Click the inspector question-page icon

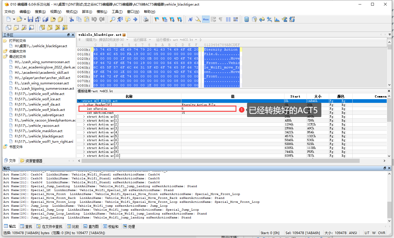coord(254,19)
